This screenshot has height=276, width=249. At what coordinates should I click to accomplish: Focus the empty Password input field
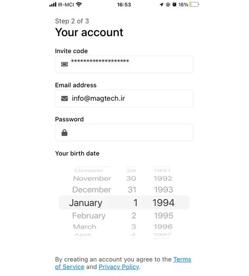tap(129, 133)
